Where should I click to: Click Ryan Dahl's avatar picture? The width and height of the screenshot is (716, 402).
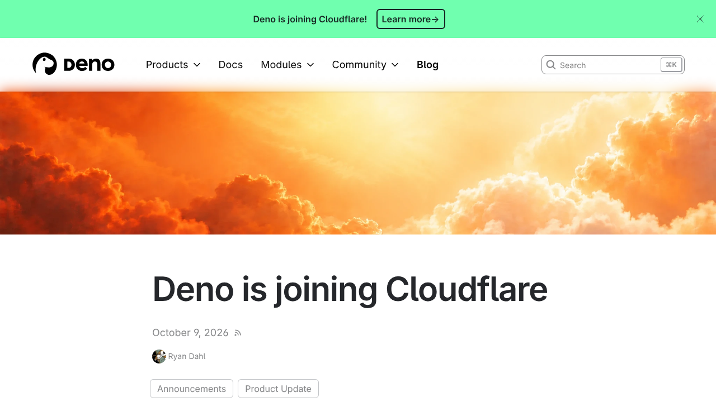tap(159, 356)
